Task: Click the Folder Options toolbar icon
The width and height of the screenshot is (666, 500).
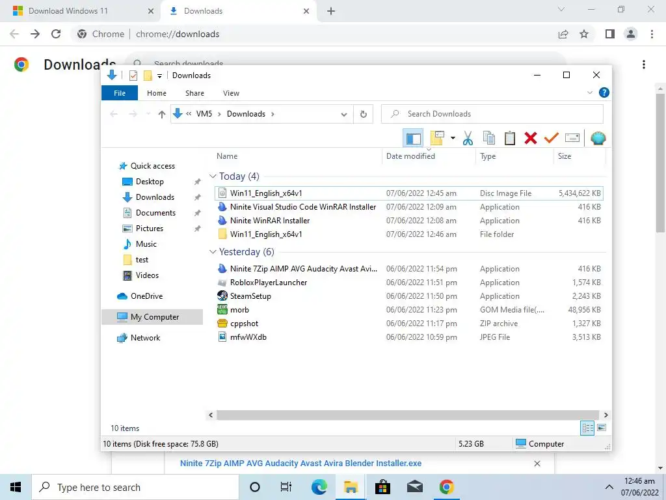Action: pos(437,138)
